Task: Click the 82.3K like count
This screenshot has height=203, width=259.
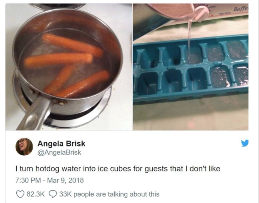Action: point(36,194)
